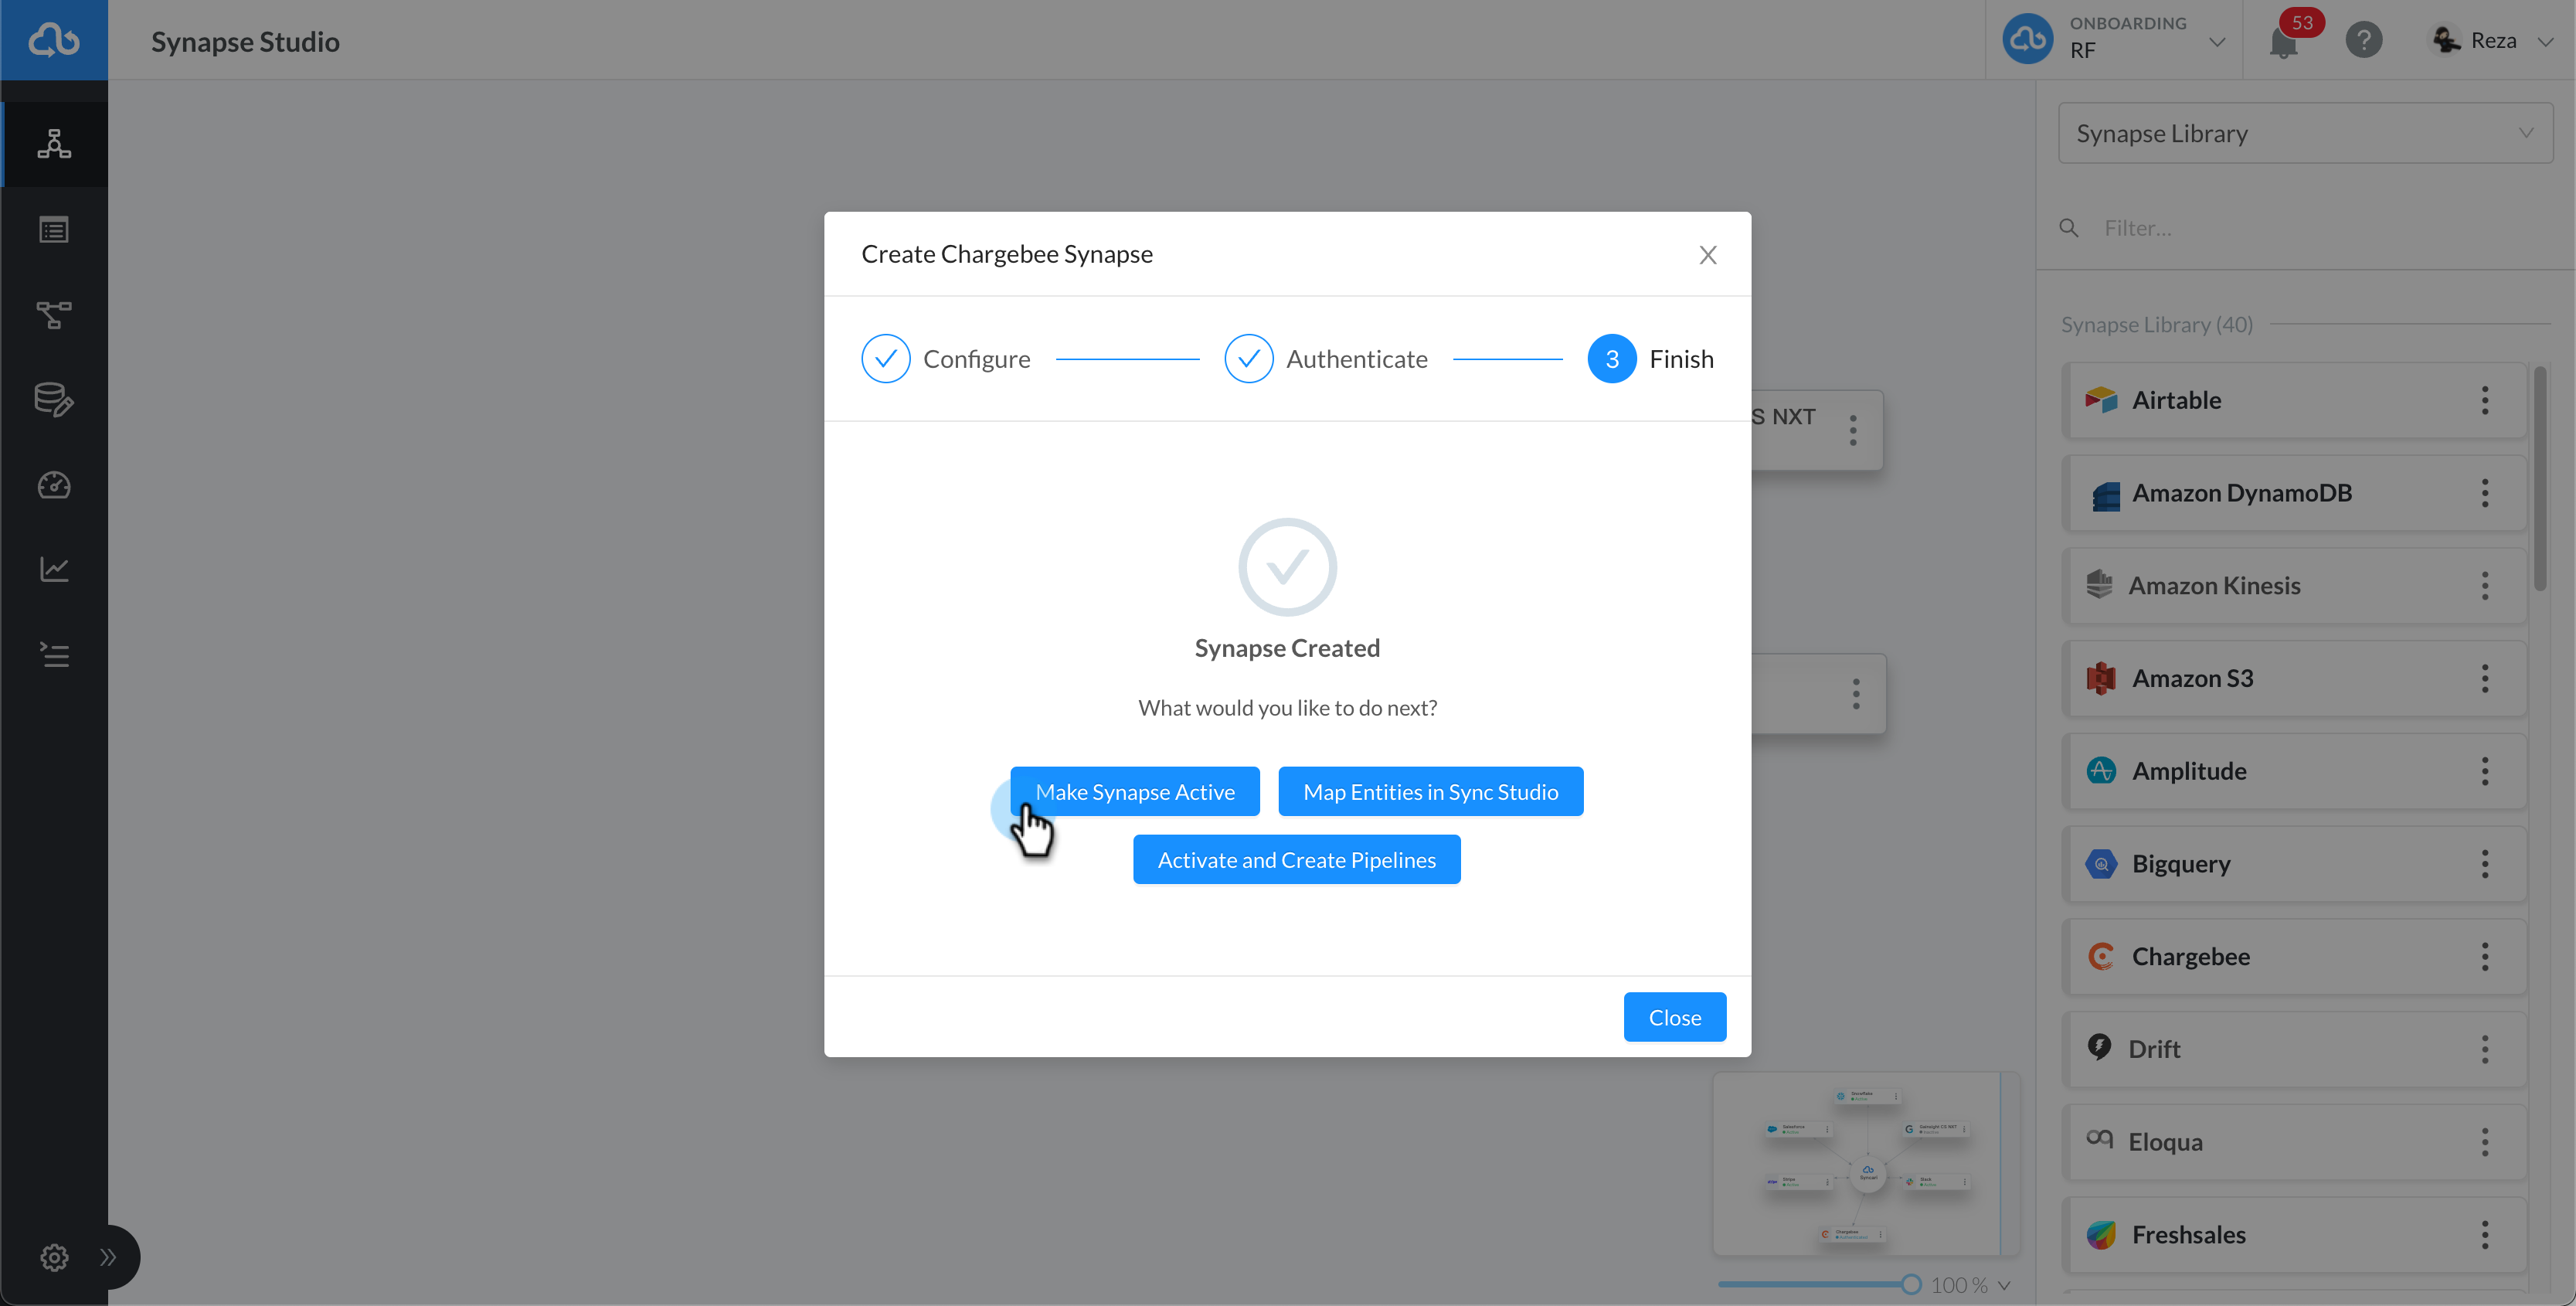2576x1306 pixels.
Task: Go to the Configure step
Action: (946, 358)
